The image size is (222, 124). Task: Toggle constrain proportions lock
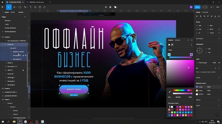click(219, 29)
